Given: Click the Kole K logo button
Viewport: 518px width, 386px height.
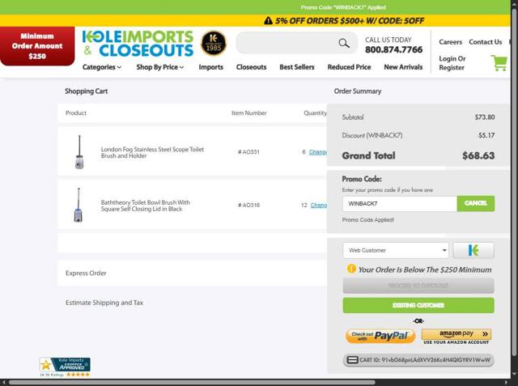Looking at the screenshot, I should 473,250.
